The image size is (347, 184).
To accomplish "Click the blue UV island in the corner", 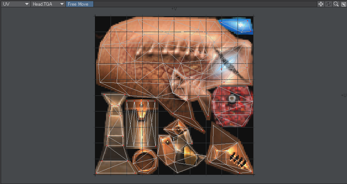I will [237, 26].
